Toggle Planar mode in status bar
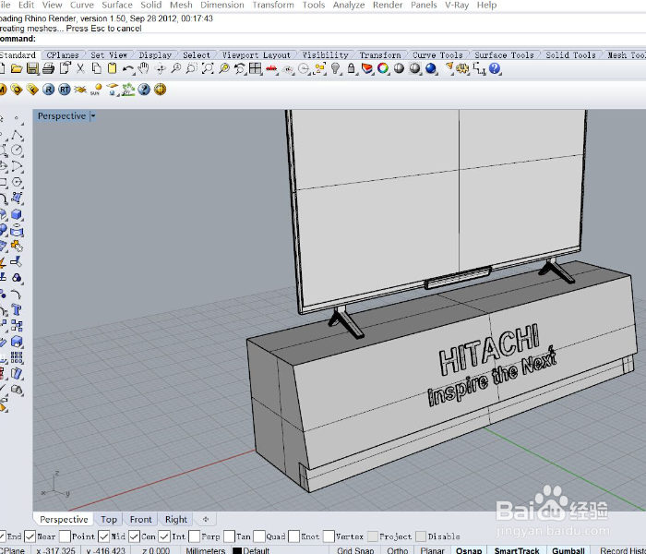Viewport: 646px width, 554px height. click(432, 550)
